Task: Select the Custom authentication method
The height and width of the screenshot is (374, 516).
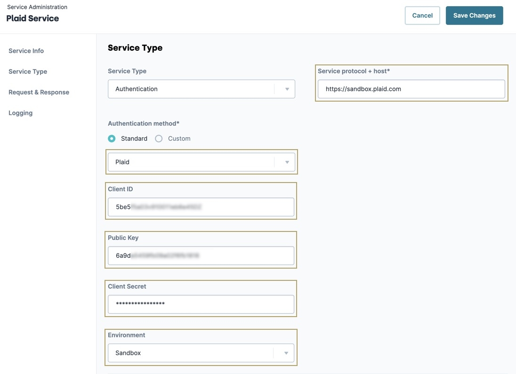Action: click(159, 138)
